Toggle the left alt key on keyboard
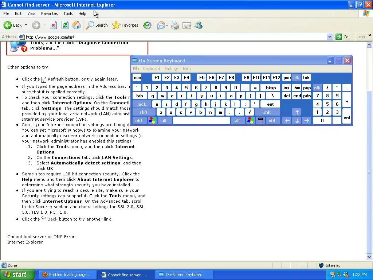Image resolution: width=373 pixels, height=280 pixels. [x=164, y=121]
